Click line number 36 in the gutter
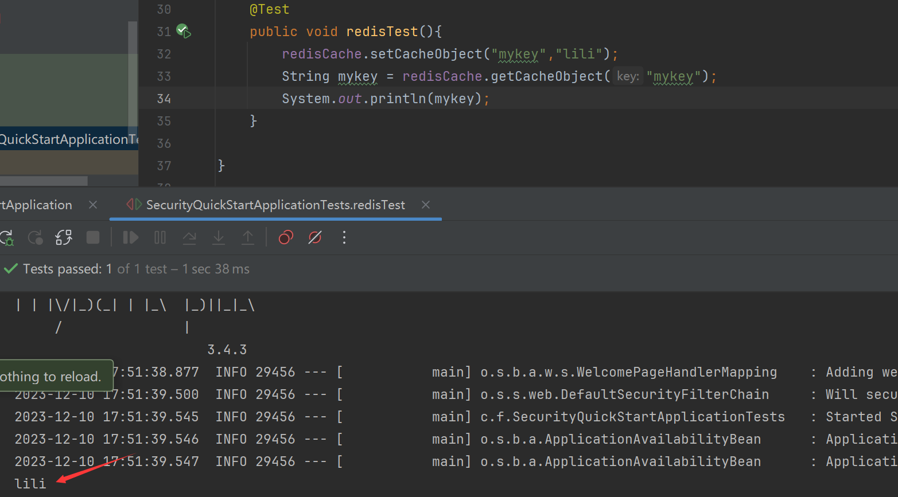Viewport: 898px width, 497px height. tap(164, 143)
